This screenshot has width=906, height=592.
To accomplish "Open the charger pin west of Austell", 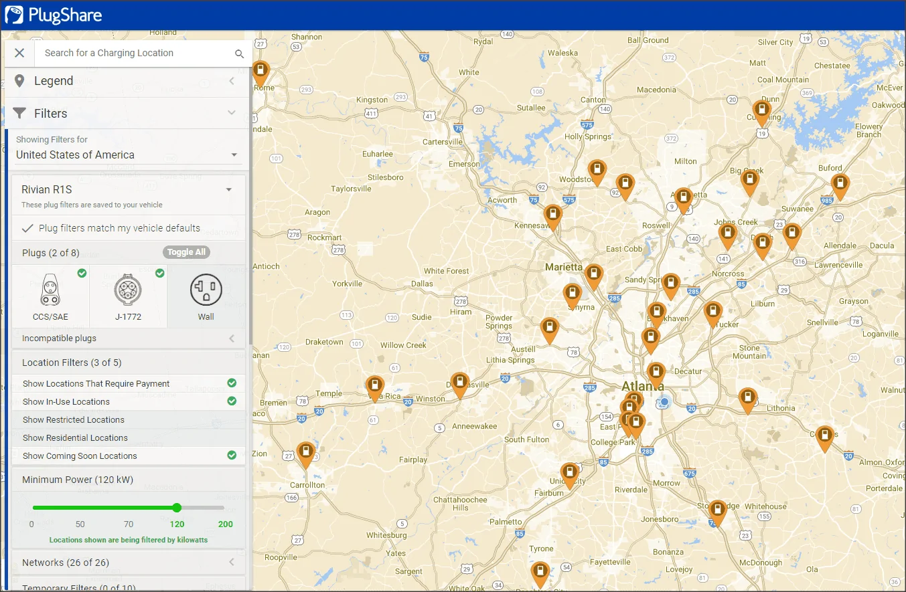I will 549,330.
